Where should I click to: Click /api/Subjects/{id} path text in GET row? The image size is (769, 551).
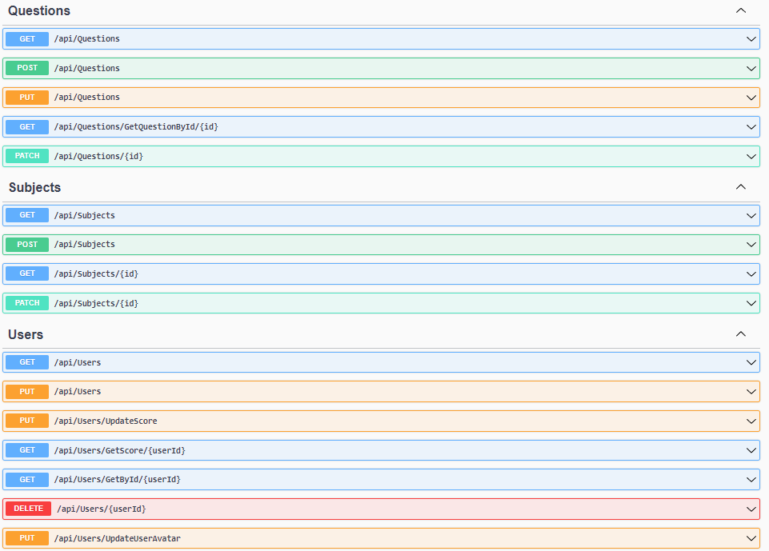(x=96, y=274)
